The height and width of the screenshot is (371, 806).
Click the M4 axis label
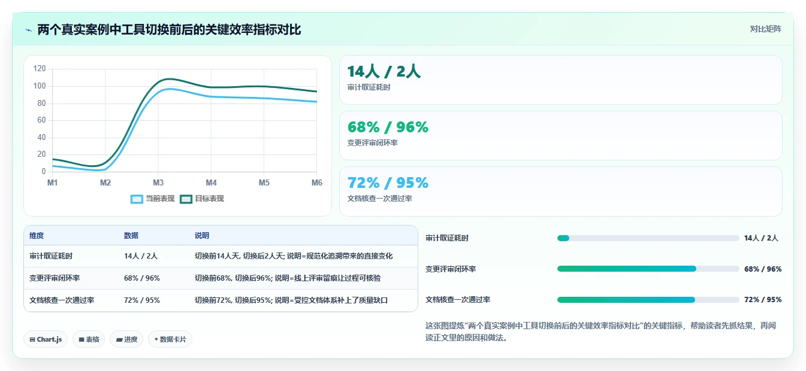pos(212,183)
